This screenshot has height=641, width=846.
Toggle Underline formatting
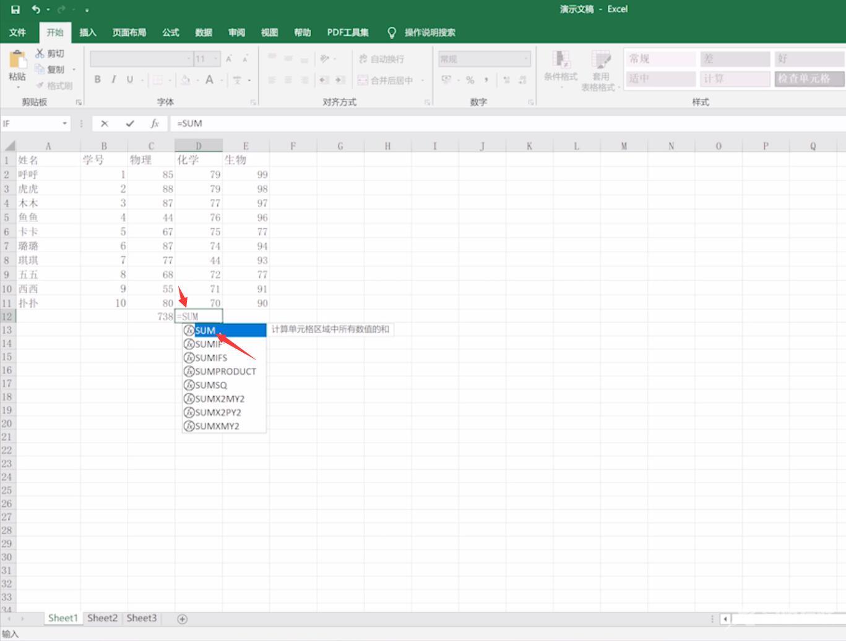[x=129, y=79]
